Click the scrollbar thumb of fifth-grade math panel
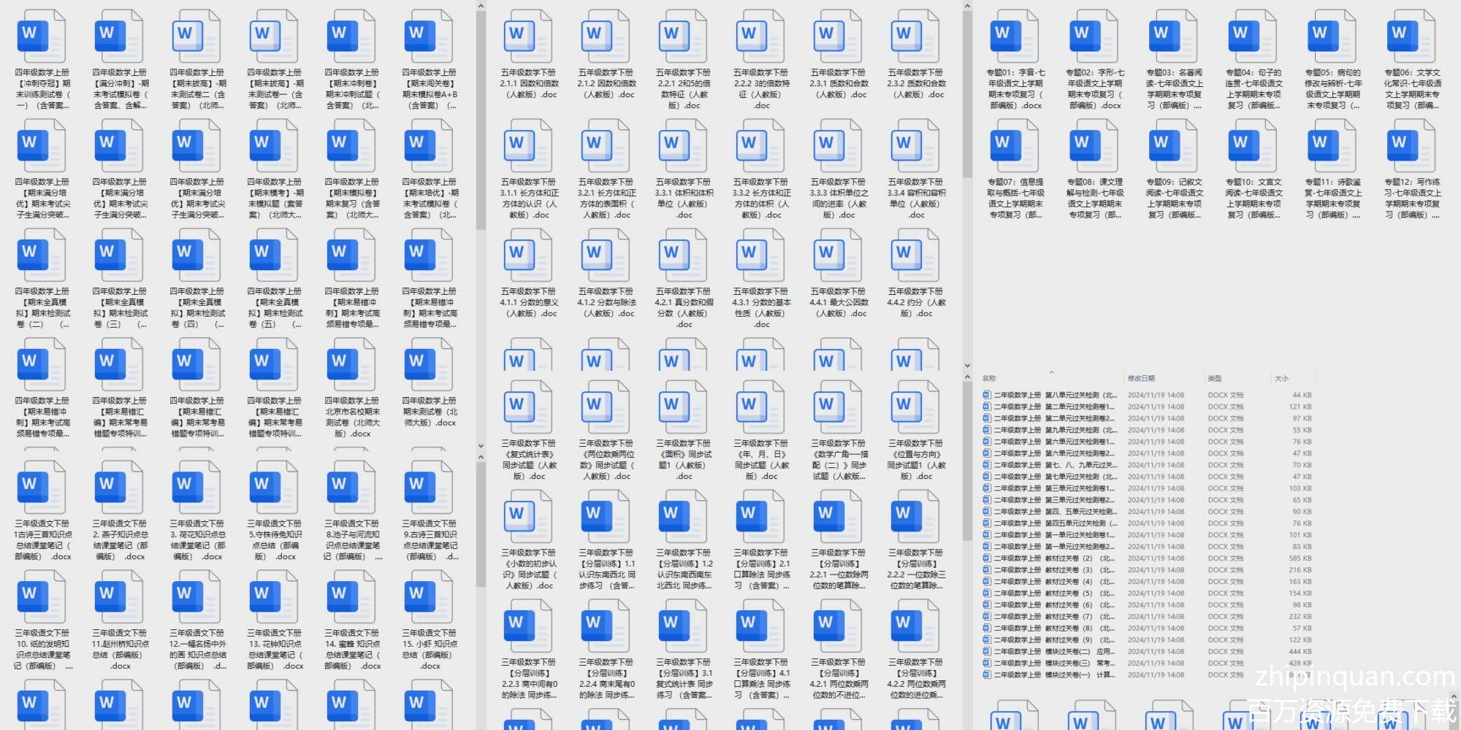The height and width of the screenshot is (730, 1461). [967, 95]
